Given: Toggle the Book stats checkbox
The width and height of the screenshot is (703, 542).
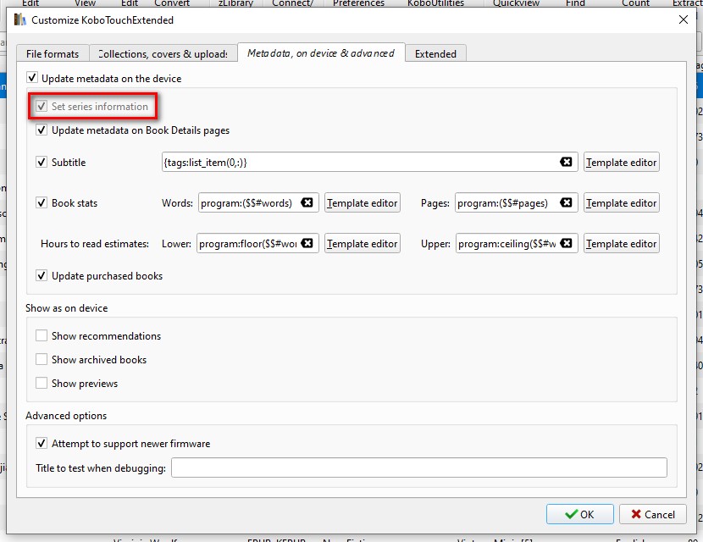Looking at the screenshot, I should [42, 202].
